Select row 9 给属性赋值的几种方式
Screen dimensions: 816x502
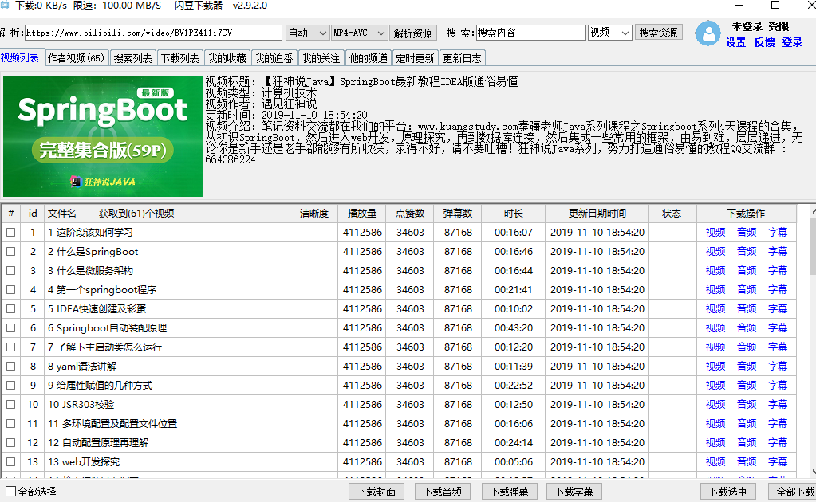click(399, 386)
